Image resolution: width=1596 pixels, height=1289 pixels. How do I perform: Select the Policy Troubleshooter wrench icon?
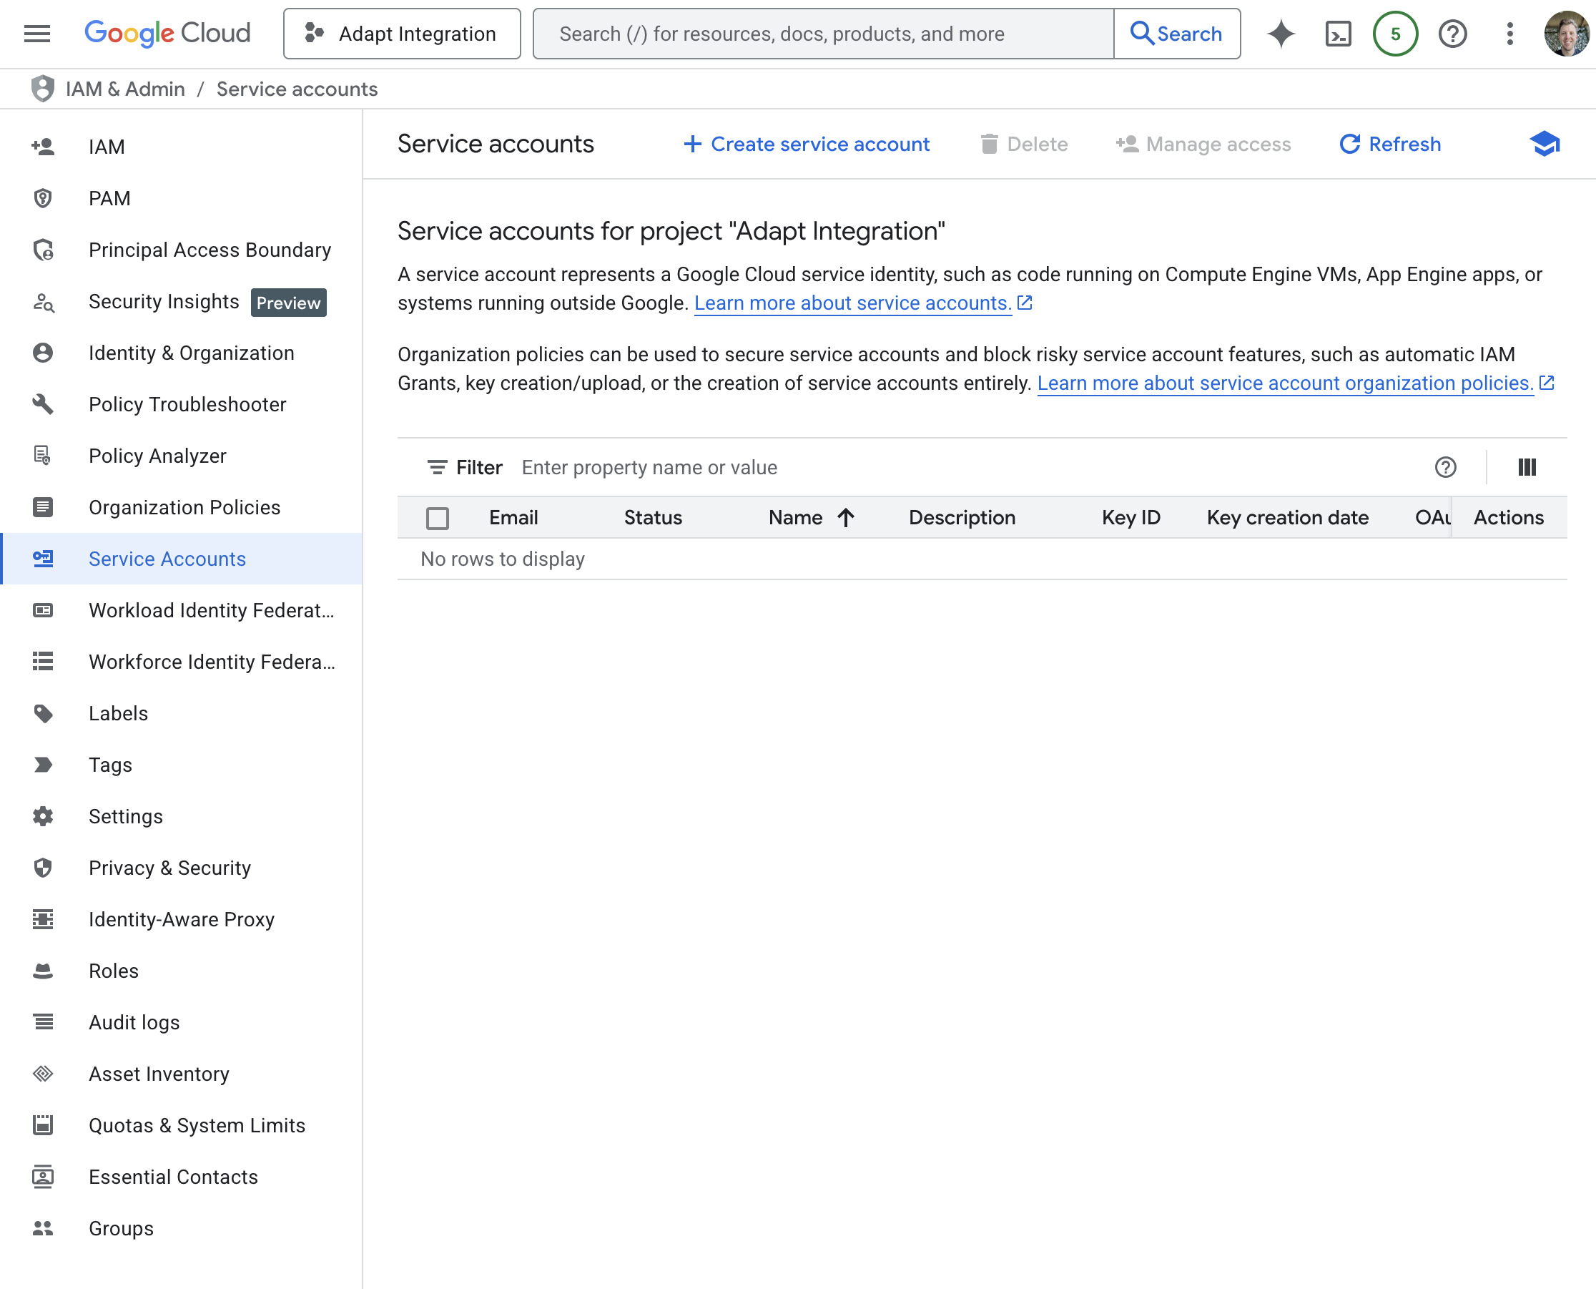click(x=42, y=404)
